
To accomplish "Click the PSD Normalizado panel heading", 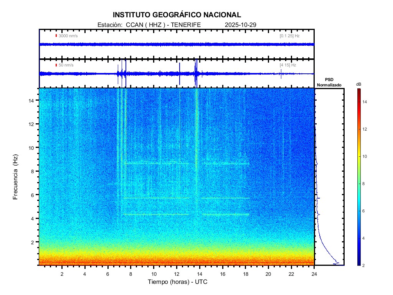I will (x=329, y=82).
